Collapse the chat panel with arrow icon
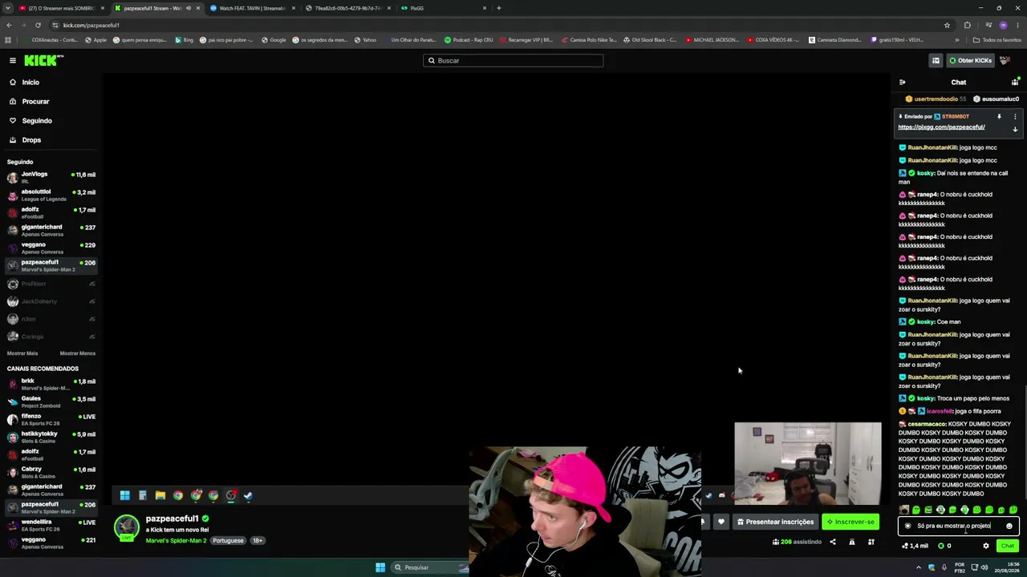1027x577 pixels. tap(902, 82)
